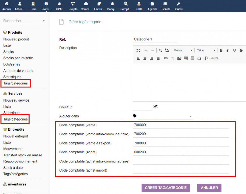Image resolution: width=246 pixels, height=194 pixels.
Task: Toggle underline formatting
Action: pyautogui.click(x=234, y=51)
